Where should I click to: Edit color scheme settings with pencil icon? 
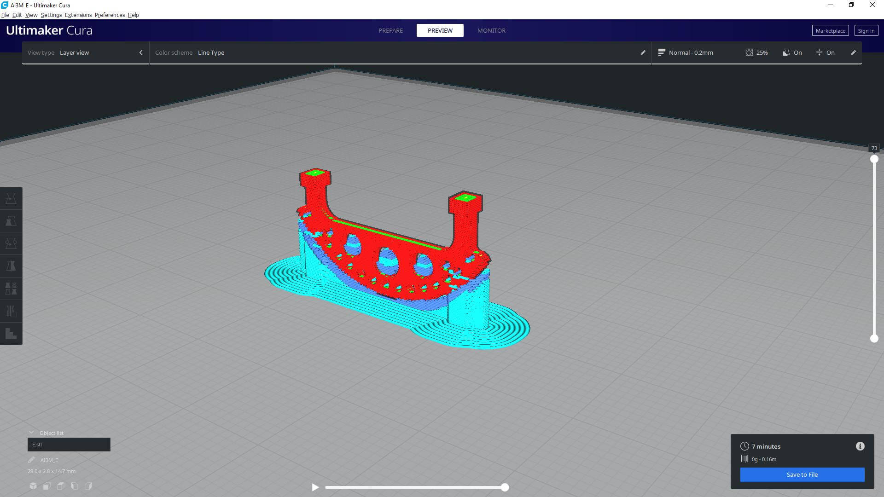pyautogui.click(x=643, y=52)
